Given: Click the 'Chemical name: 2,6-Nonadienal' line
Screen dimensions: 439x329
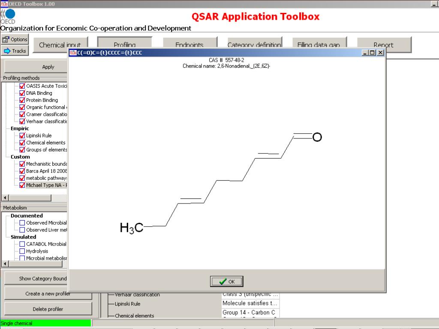Looking at the screenshot, I should [x=226, y=66].
